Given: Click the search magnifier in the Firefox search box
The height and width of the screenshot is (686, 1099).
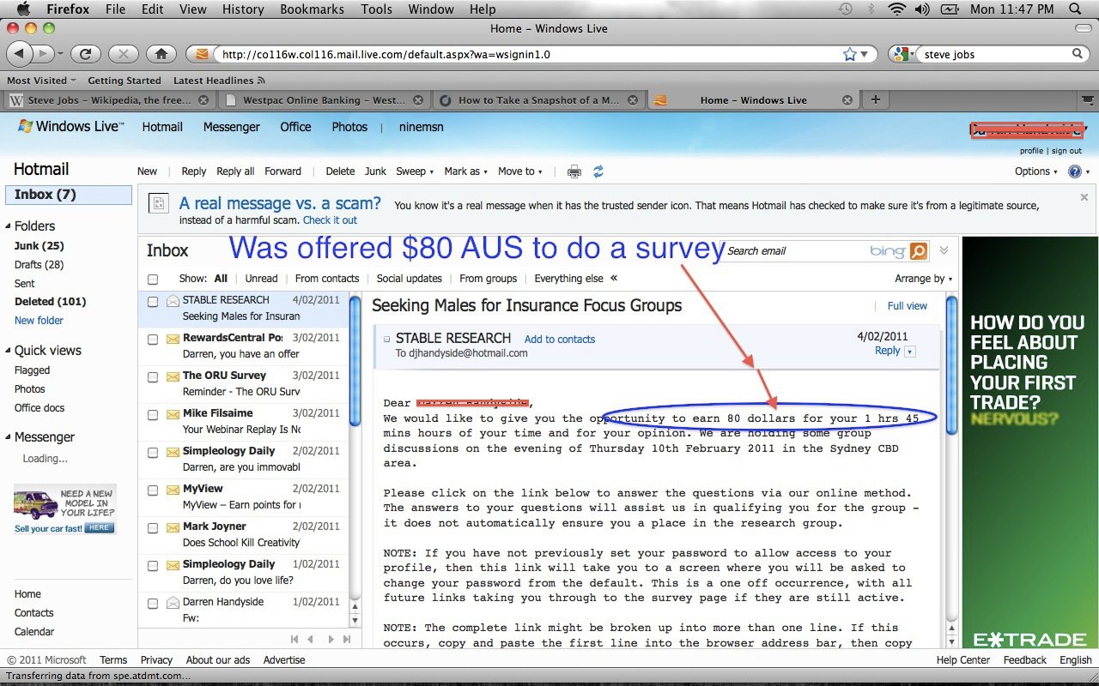Looking at the screenshot, I should tap(1078, 54).
